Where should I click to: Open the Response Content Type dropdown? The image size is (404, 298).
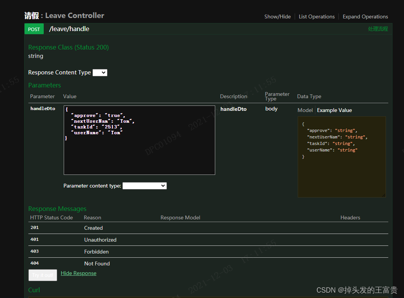pos(100,72)
